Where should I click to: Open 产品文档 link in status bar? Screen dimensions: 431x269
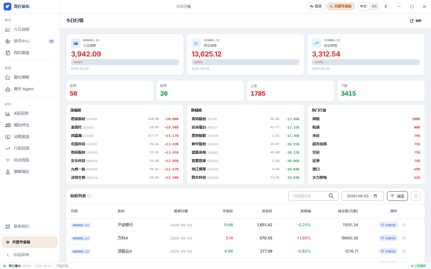pyautogui.click(x=62, y=266)
